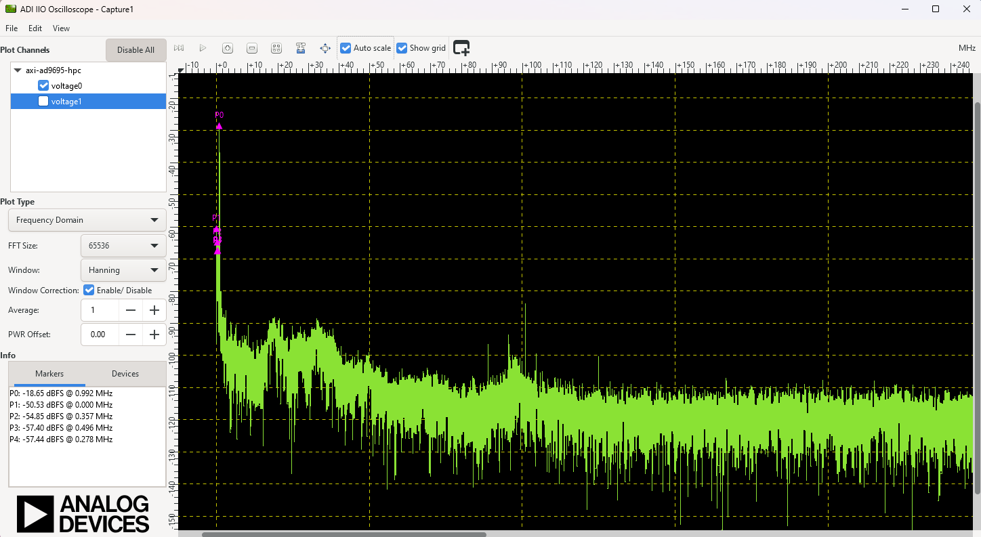Open the FFT Size dropdown
981x537 pixels.
coord(123,246)
